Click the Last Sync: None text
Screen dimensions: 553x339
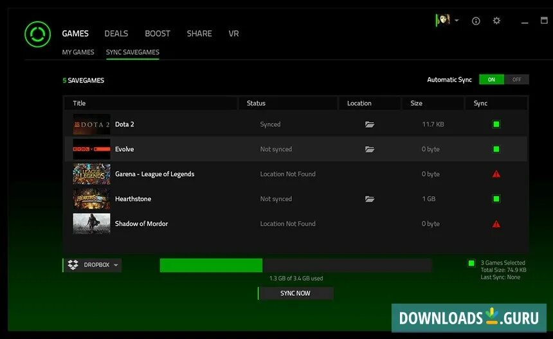tap(500, 277)
